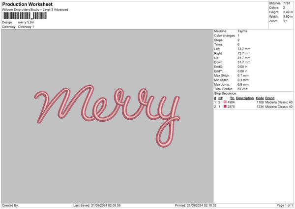
Task: Click the 'N#' column header
Action: 220,98
